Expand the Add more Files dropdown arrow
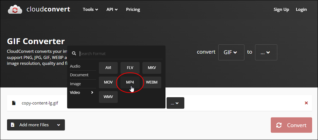 (x=59, y=125)
